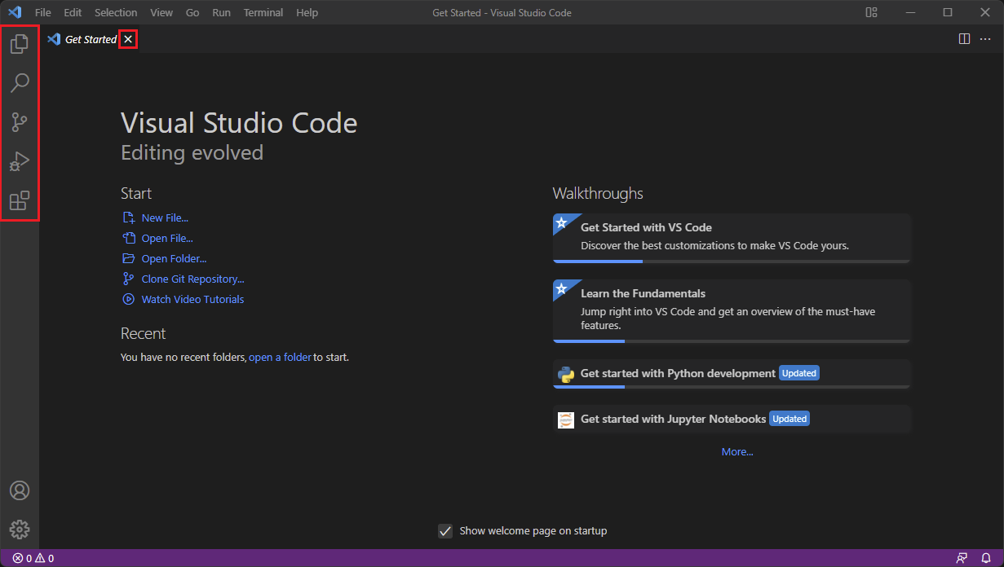1004x567 pixels.
Task: Click the Jupyter logo walkthrough icon
Action: 566,420
